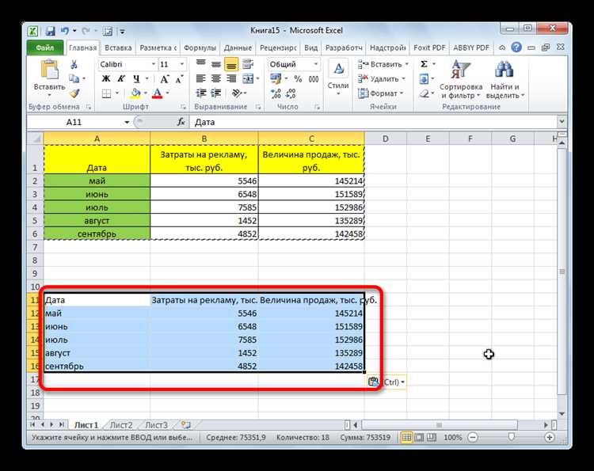Switch to Normal view in status bar
This screenshot has width=594, height=471.
[406, 437]
